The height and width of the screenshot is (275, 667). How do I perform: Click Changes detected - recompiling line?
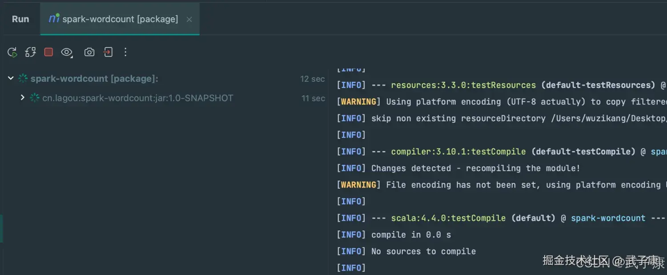(x=458, y=168)
